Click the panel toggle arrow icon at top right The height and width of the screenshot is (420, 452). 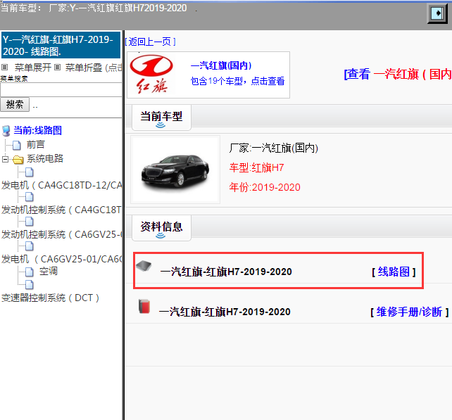click(437, 13)
